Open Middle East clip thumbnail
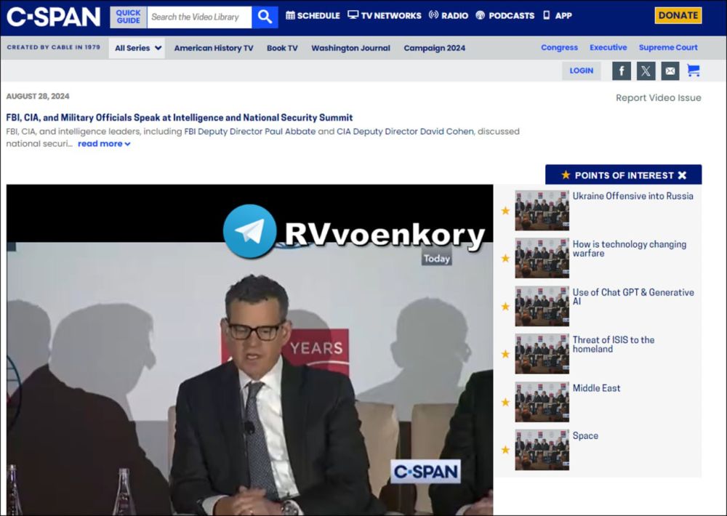The height and width of the screenshot is (516, 727). click(x=542, y=401)
